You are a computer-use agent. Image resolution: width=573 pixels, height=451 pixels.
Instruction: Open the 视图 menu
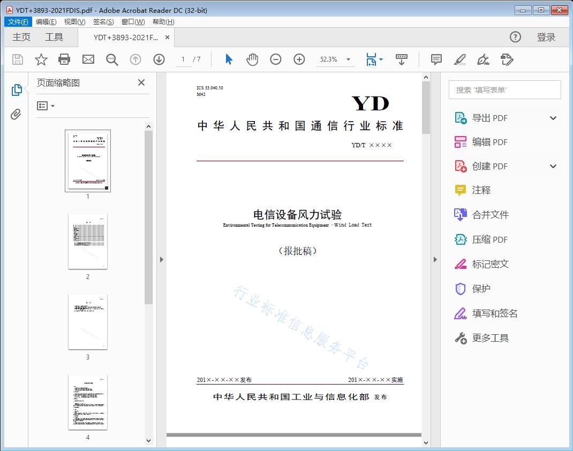coord(74,22)
